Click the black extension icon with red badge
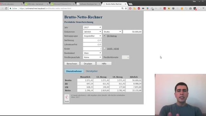The image size is (206, 116). tap(195, 9)
